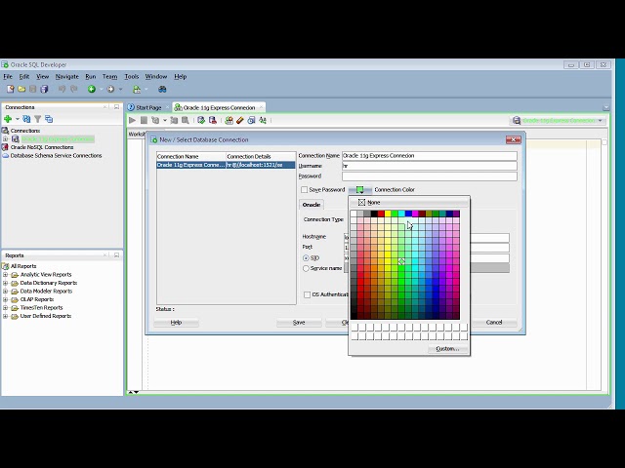The width and height of the screenshot is (625, 468).
Task: Click the Run Script icon in worksheet toolbar
Action: pyautogui.click(x=144, y=120)
